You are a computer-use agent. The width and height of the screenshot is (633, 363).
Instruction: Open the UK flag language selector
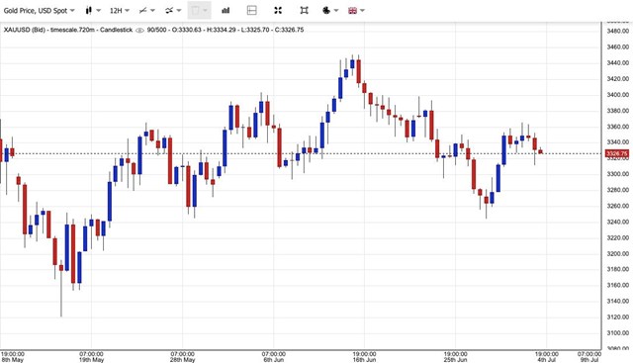pos(356,11)
